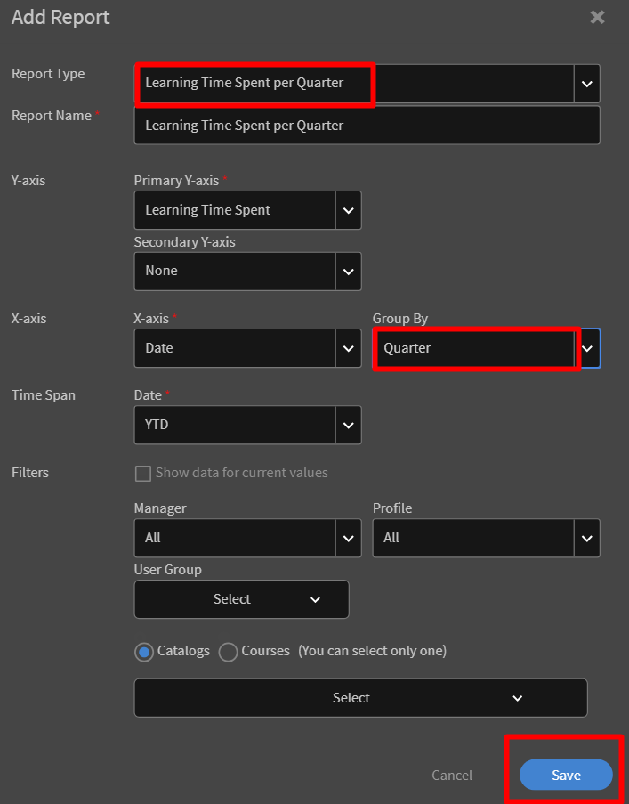Screen dimensions: 629x804
Task: Choose the Courses radio button
Action: click(228, 652)
